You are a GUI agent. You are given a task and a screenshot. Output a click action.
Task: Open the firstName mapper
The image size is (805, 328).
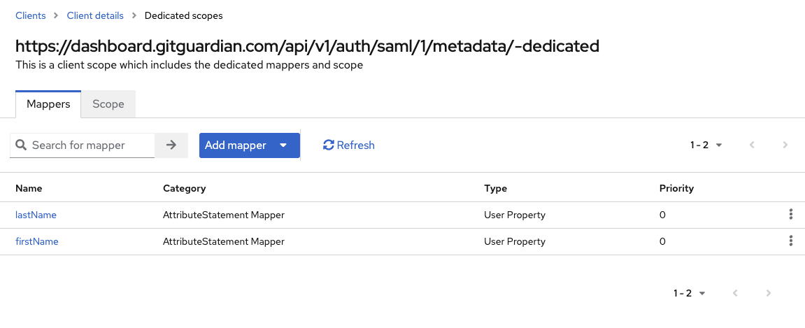(37, 242)
